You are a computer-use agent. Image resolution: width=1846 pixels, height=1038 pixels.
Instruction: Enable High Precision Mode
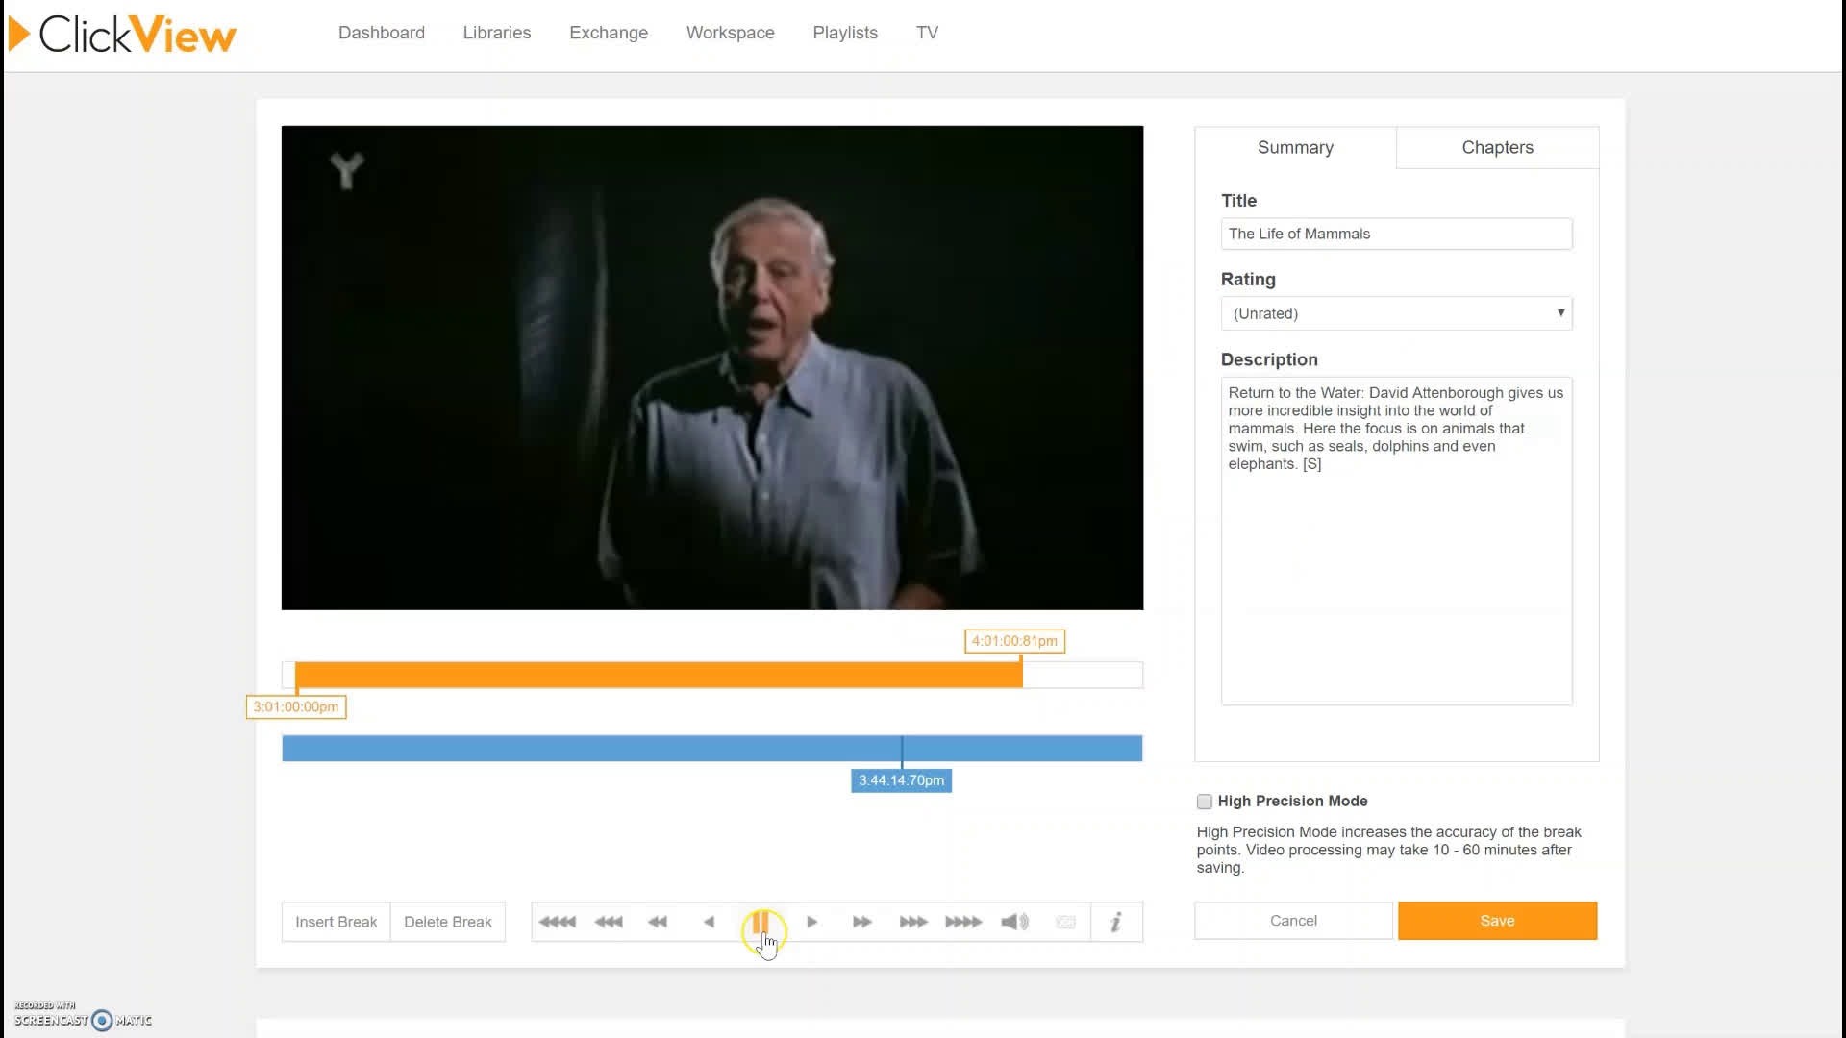(1203, 801)
